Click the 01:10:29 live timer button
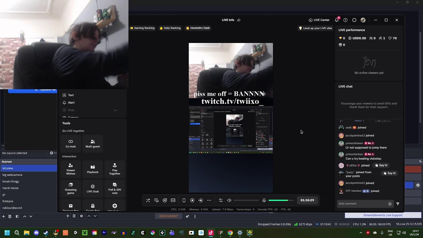 point(307,200)
